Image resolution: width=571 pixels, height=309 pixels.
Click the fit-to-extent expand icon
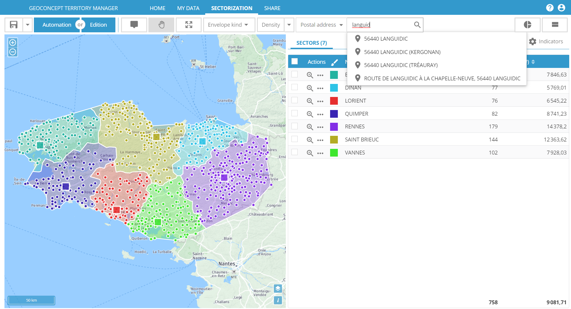pyautogui.click(x=189, y=25)
